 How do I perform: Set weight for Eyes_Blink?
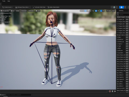(127, 82)
